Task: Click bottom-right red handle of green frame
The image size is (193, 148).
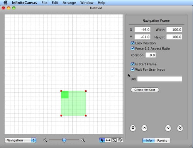Action: coord(86,116)
